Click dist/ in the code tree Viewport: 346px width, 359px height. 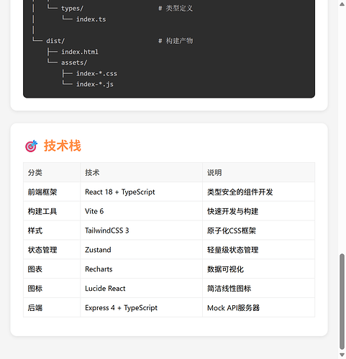[x=55, y=41]
